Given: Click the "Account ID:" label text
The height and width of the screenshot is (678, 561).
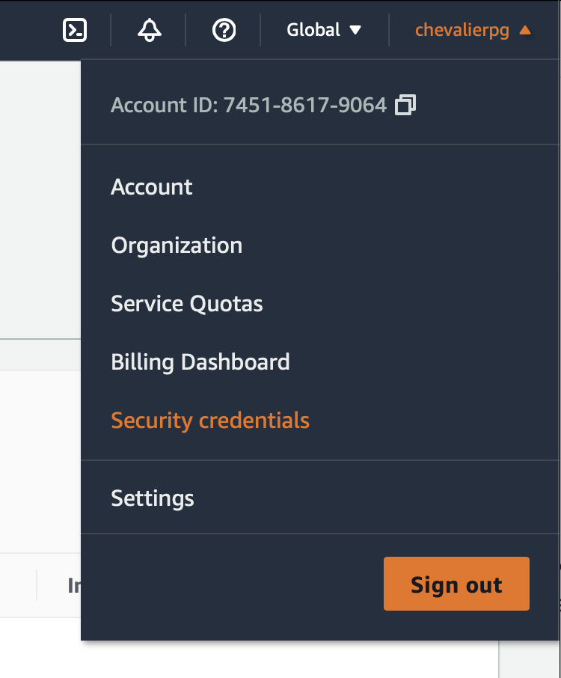Looking at the screenshot, I should tap(165, 105).
